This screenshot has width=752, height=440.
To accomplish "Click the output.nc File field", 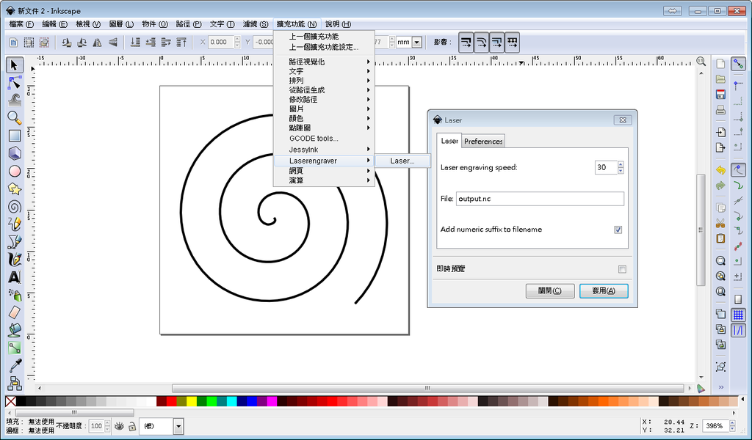I will pyautogui.click(x=540, y=199).
